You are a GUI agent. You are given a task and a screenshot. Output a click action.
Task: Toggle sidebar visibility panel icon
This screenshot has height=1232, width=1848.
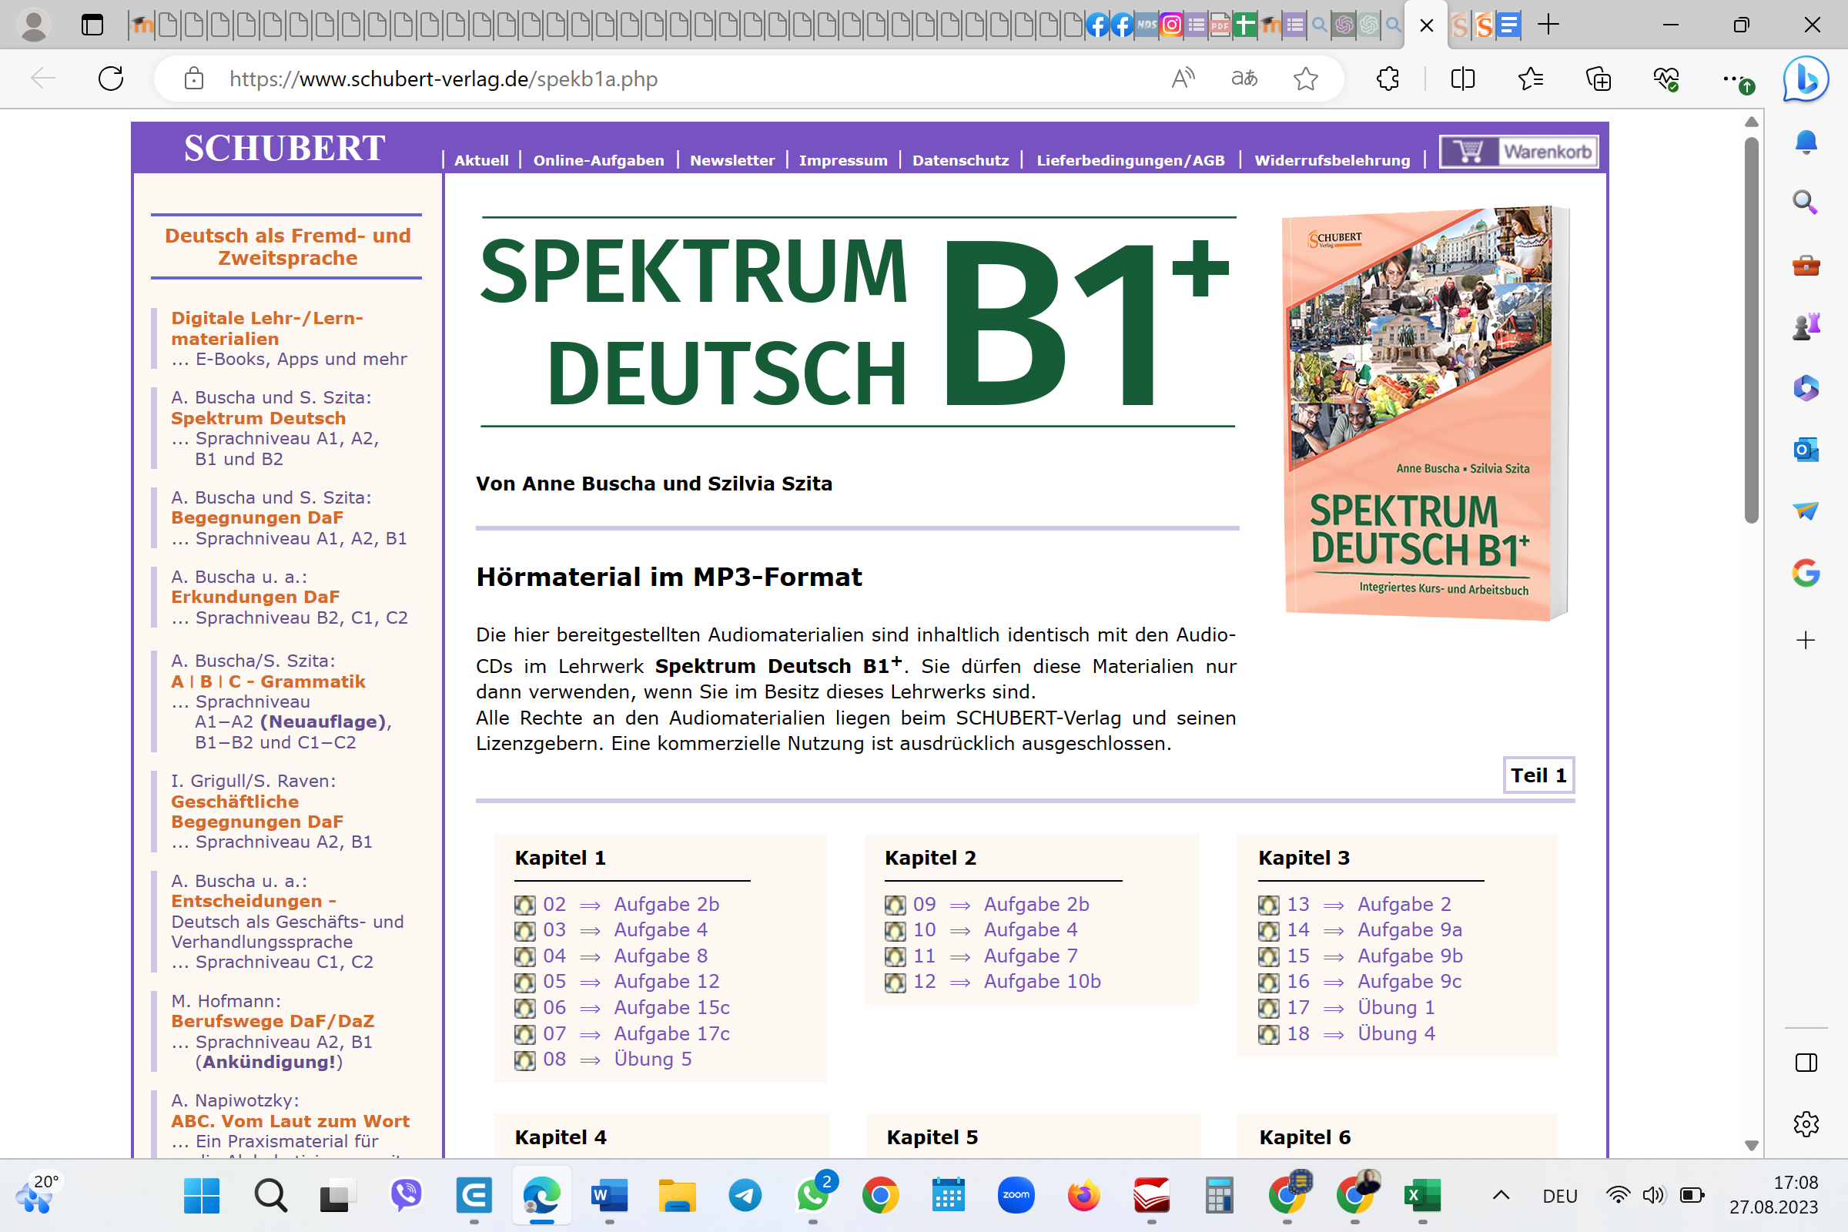[x=1806, y=1063]
